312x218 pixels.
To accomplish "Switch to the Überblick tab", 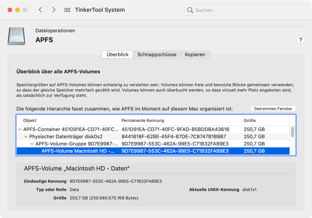I will (118, 54).
